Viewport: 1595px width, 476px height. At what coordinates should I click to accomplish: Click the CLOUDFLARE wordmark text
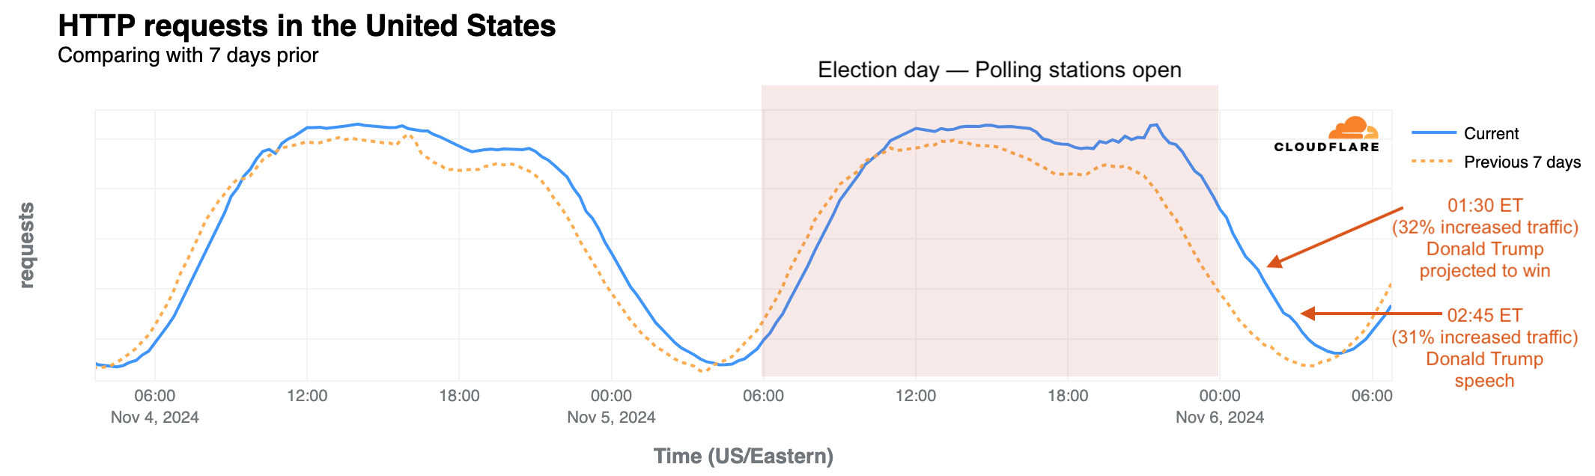pyautogui.click(x=1326, y=147)
